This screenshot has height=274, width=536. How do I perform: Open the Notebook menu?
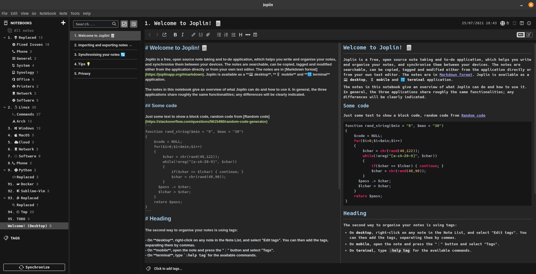click(x=48, y=13)
